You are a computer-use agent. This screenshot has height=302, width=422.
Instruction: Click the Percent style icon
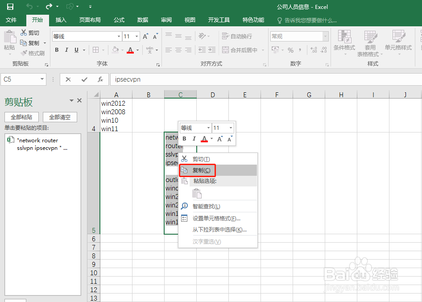tap(291, 50)
